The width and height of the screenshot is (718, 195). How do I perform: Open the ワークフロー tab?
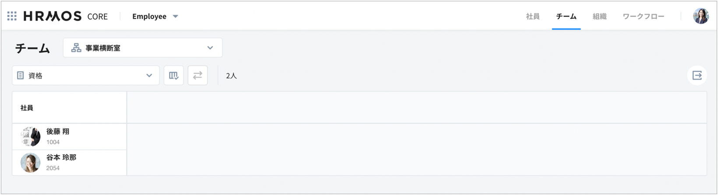click(x=643, y=17)
